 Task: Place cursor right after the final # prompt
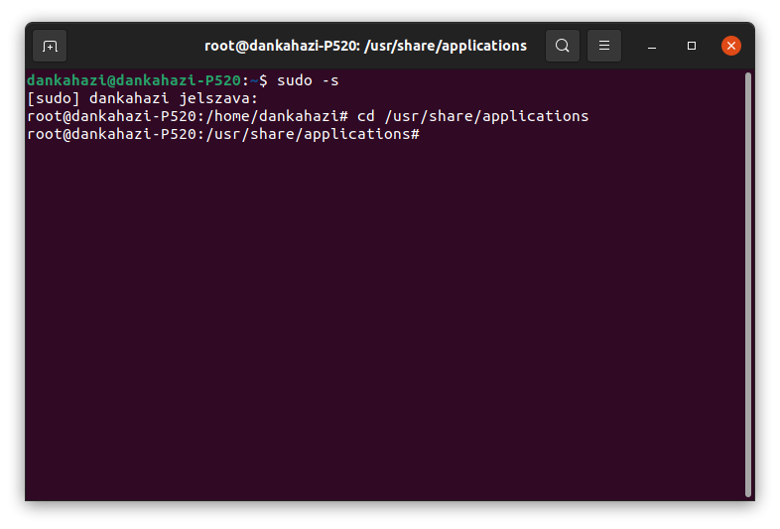click(426, 134)
